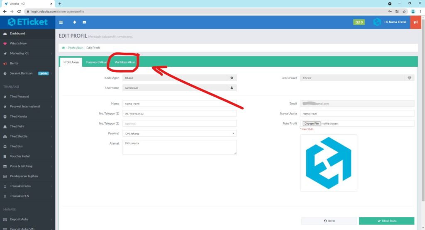Click the Kode Agen field
Viewport: 425px width, 230px height.
click(x=175, y=78)
